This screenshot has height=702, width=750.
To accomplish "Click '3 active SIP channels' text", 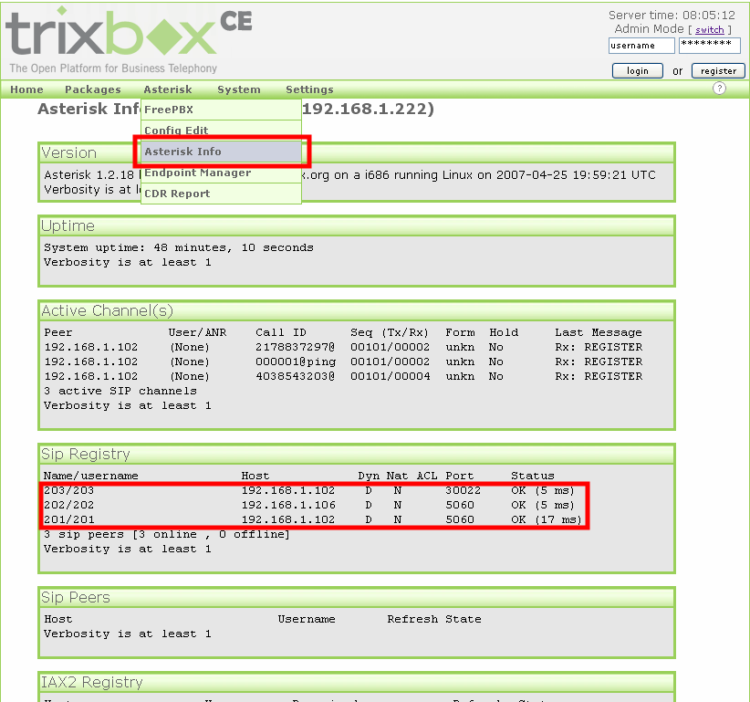I will [x=120, y=391].
